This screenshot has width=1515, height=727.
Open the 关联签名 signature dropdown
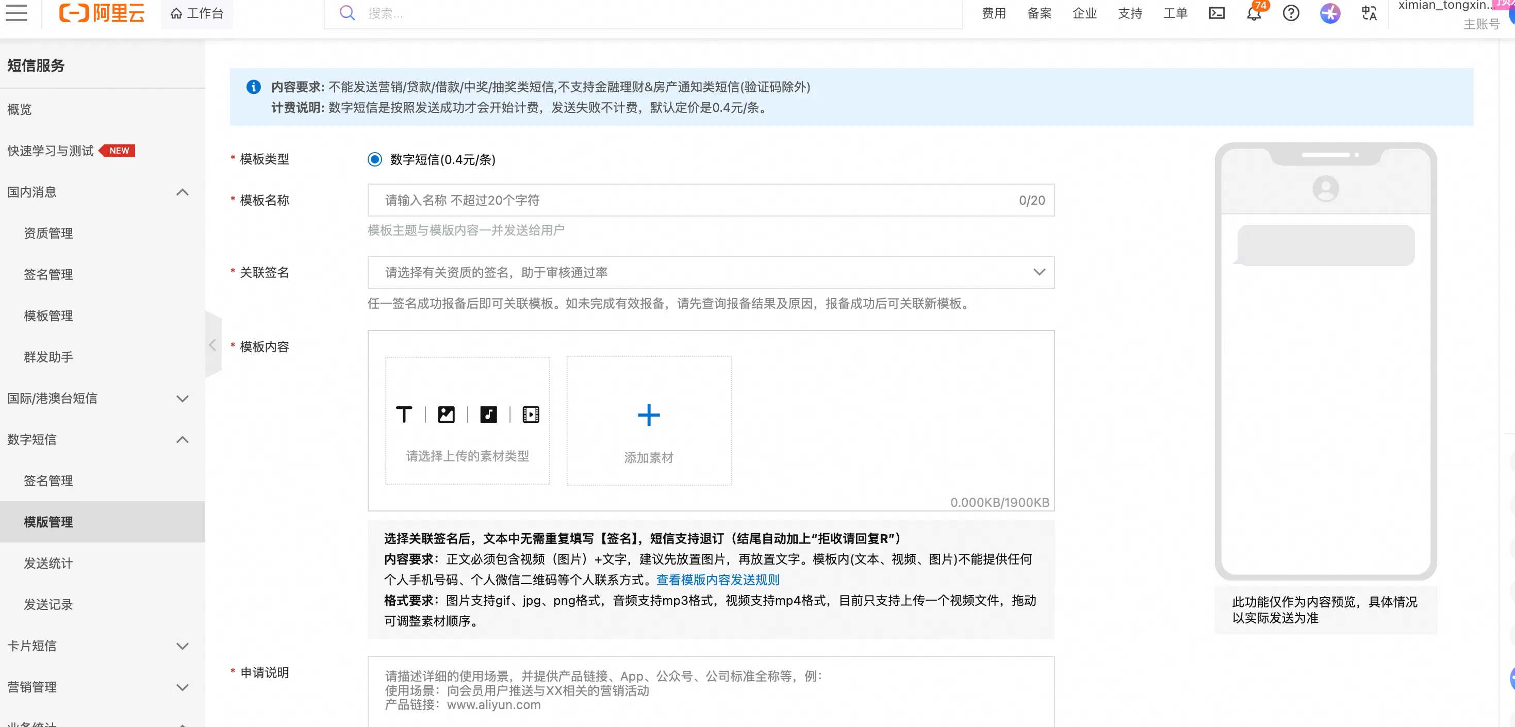tap(711, 272)
